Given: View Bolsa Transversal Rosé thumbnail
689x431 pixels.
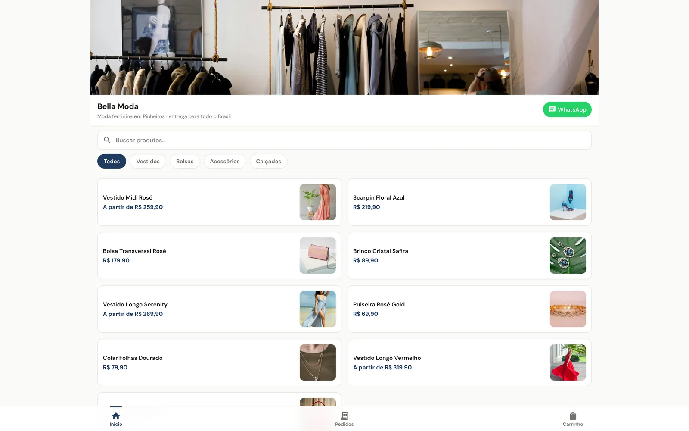Looking at the screenshot, I should click(318, 256).
